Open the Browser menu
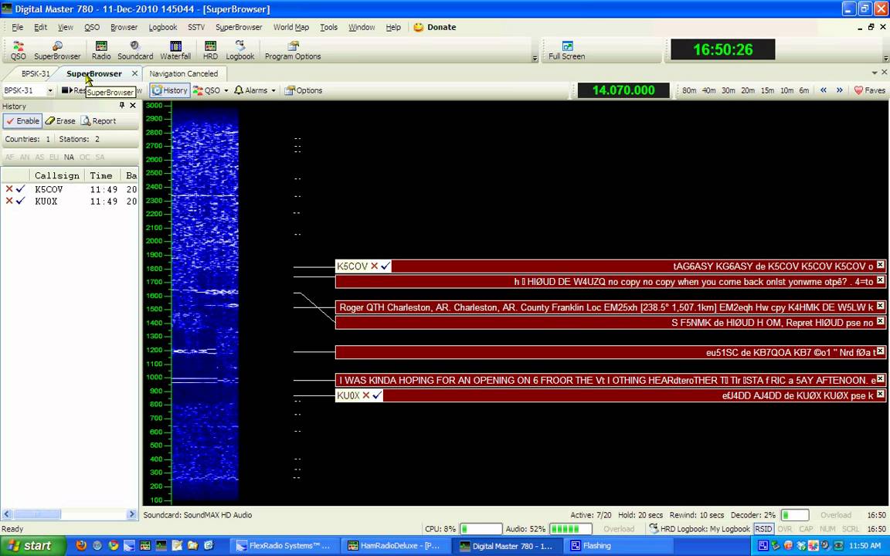Screen dimensions: 890x556 pyautogui.click(x=124, y=27)
